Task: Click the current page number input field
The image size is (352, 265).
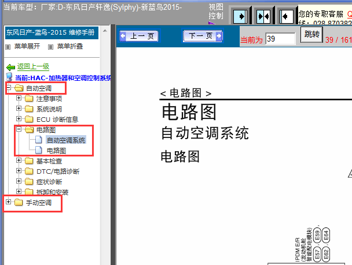Action: point(280,39)
